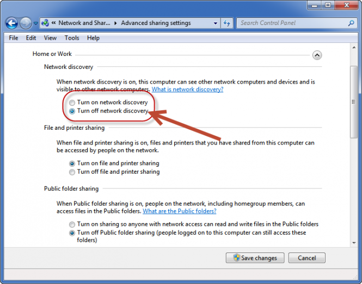The image size is (362, 284).
Task: Click the refresh button beside address bar
Action: pos(227,23)
